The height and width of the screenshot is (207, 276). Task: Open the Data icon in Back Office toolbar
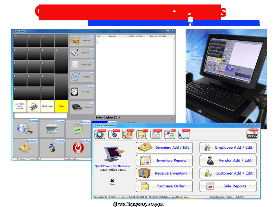(x=170, y=134)
